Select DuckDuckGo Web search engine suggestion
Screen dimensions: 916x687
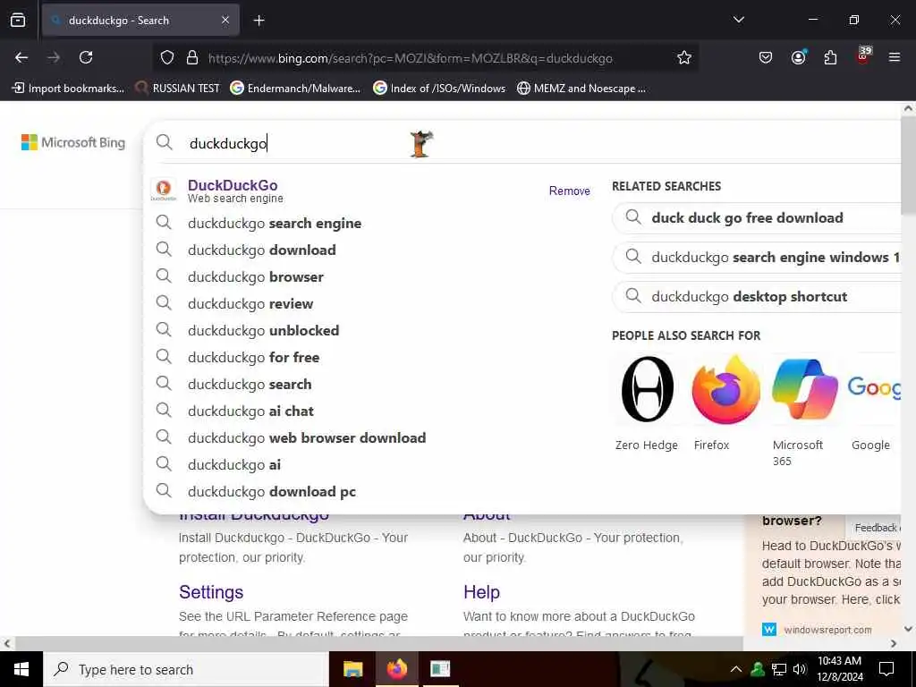pos(235,191)
